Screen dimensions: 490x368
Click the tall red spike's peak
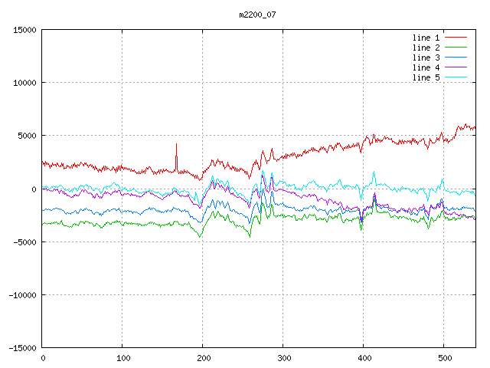[176, 144]
